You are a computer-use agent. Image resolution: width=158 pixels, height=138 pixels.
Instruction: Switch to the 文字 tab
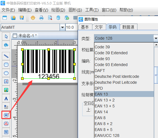99,27
